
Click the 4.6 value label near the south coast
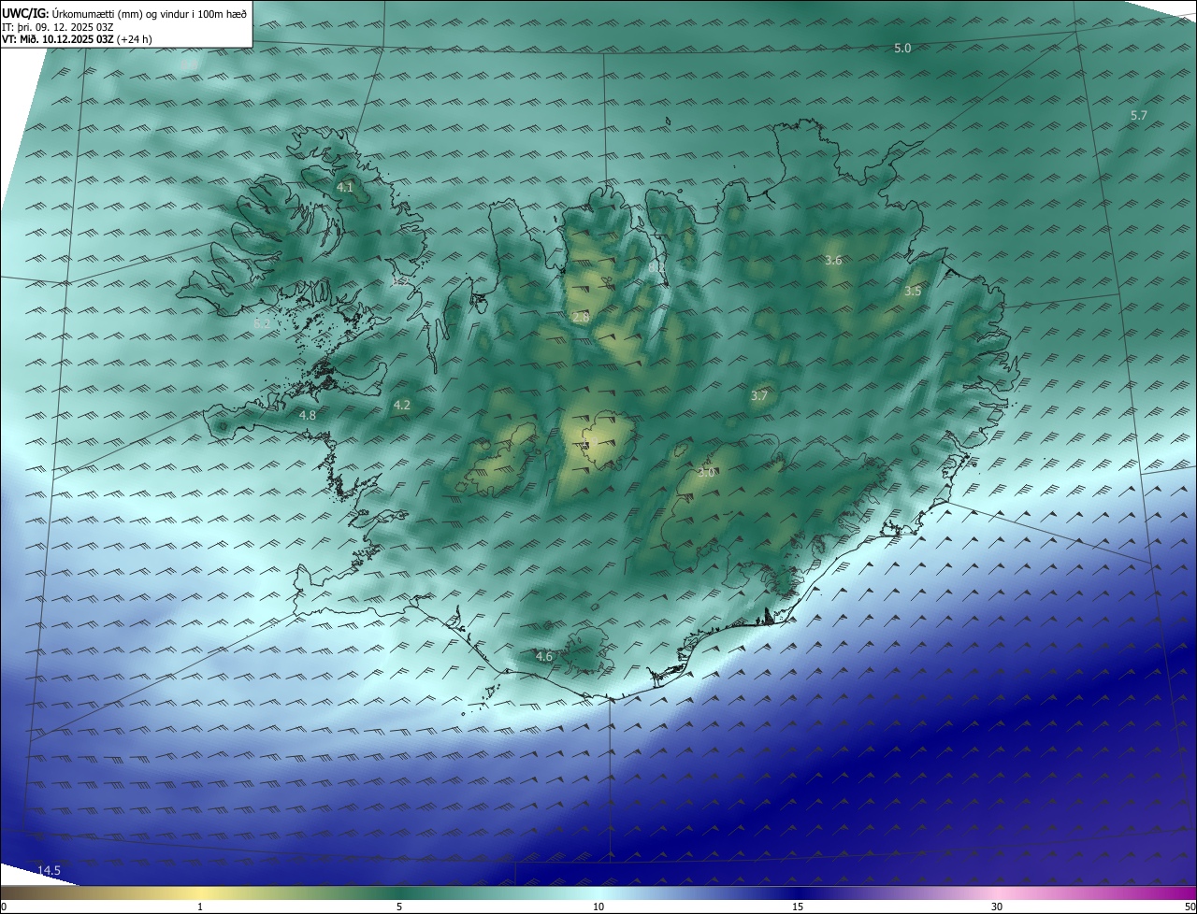pyautogui.click(x=544, y=657)
